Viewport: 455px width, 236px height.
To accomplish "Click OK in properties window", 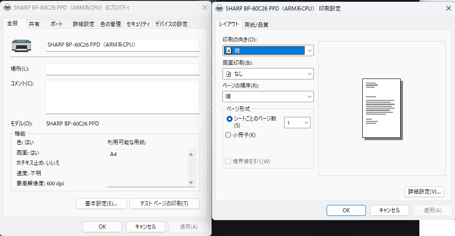I will tap(102, 227).
